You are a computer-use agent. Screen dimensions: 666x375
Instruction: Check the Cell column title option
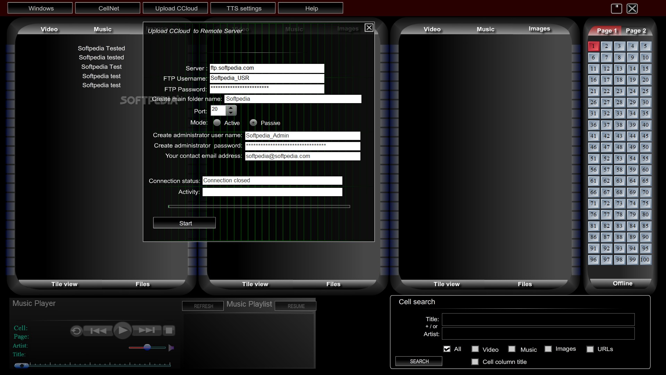(475, 362)
